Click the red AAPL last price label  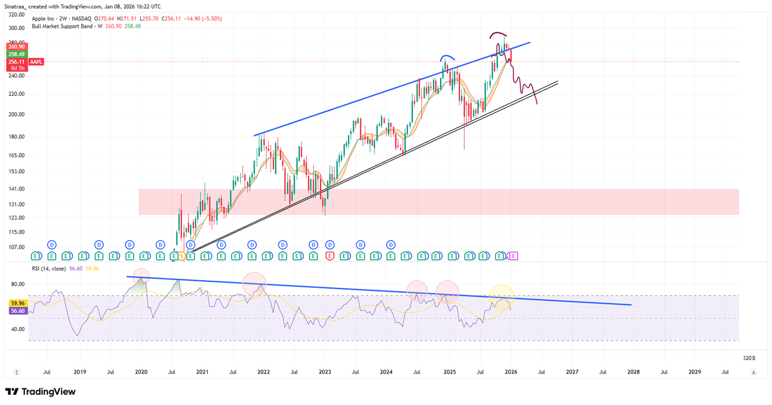click(x=36, y=62)
